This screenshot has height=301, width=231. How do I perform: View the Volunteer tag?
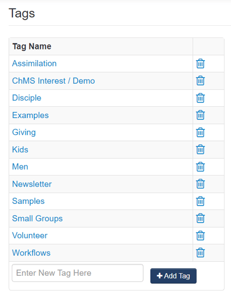(x=29, y=236)
